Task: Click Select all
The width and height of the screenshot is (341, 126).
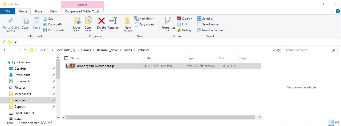Action: (206, 19)
